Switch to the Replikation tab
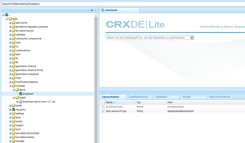Viewport: 245px width, 143px height. [x=166, y=97]
